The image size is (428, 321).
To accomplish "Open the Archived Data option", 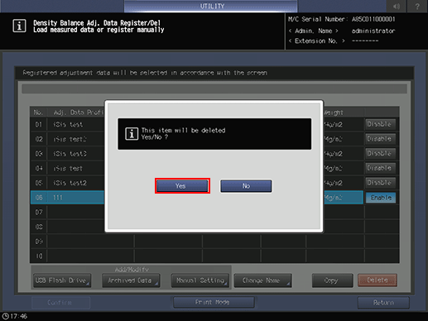I will pyautogui.click(x=131, y=280).
